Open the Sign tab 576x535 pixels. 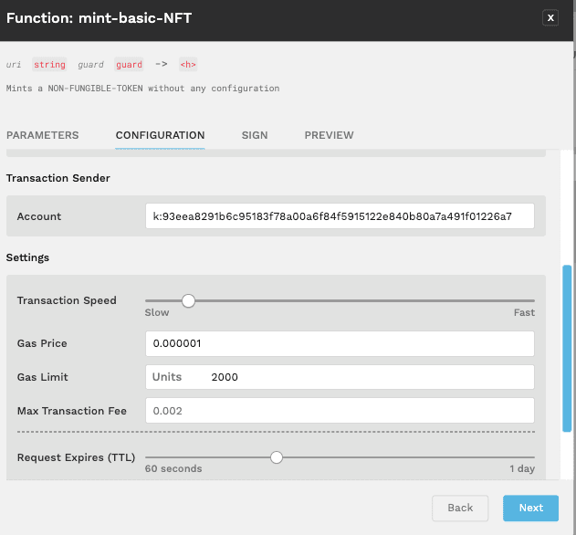pos(255,135)
